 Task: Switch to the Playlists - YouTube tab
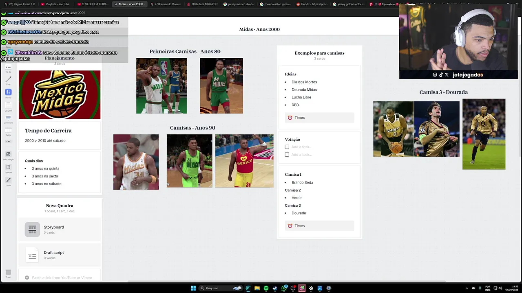point(55,4)
